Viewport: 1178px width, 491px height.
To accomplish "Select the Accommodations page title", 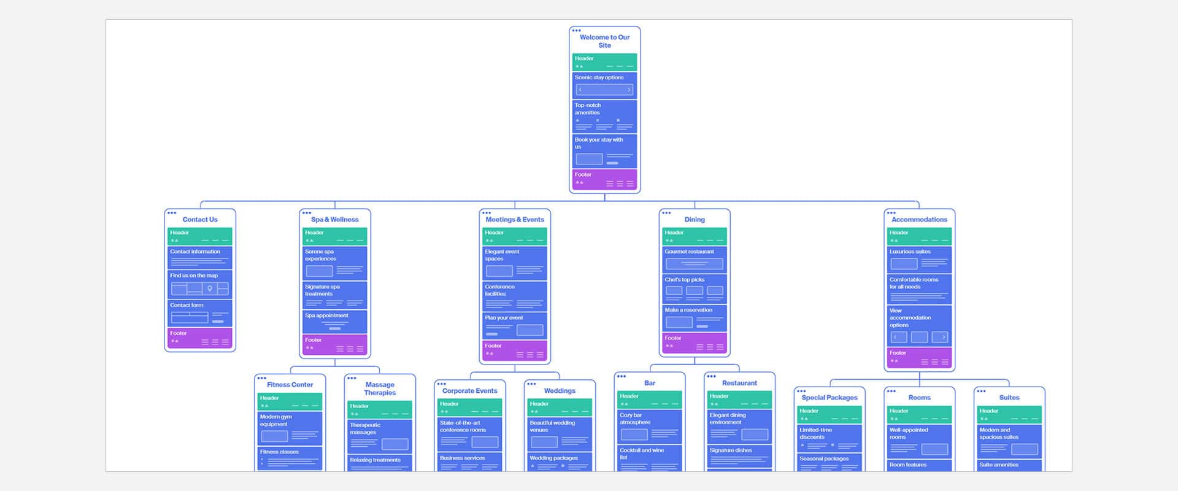I will pyautogui.click(x=919, y=220).
